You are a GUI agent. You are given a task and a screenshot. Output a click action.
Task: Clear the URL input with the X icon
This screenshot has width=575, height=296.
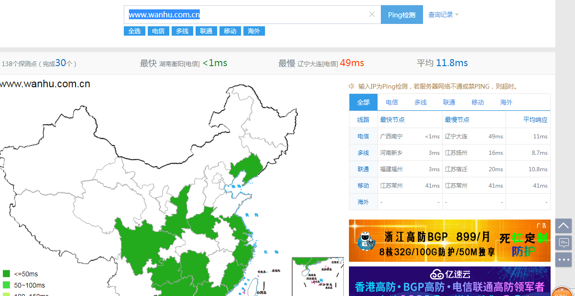[x=372, y=15]
